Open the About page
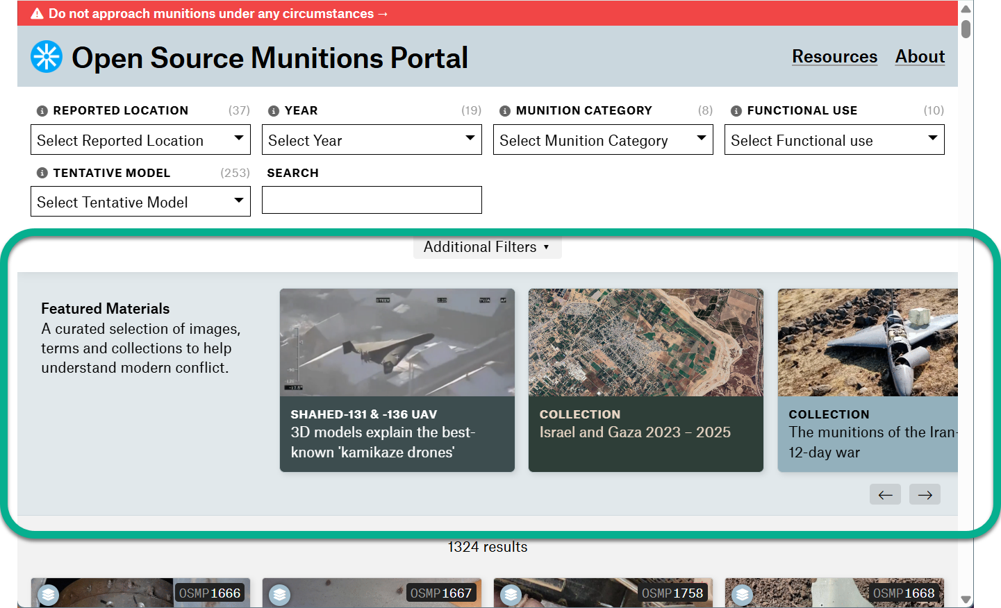Viewport: 1001px width, 608px height. [920, 57]
